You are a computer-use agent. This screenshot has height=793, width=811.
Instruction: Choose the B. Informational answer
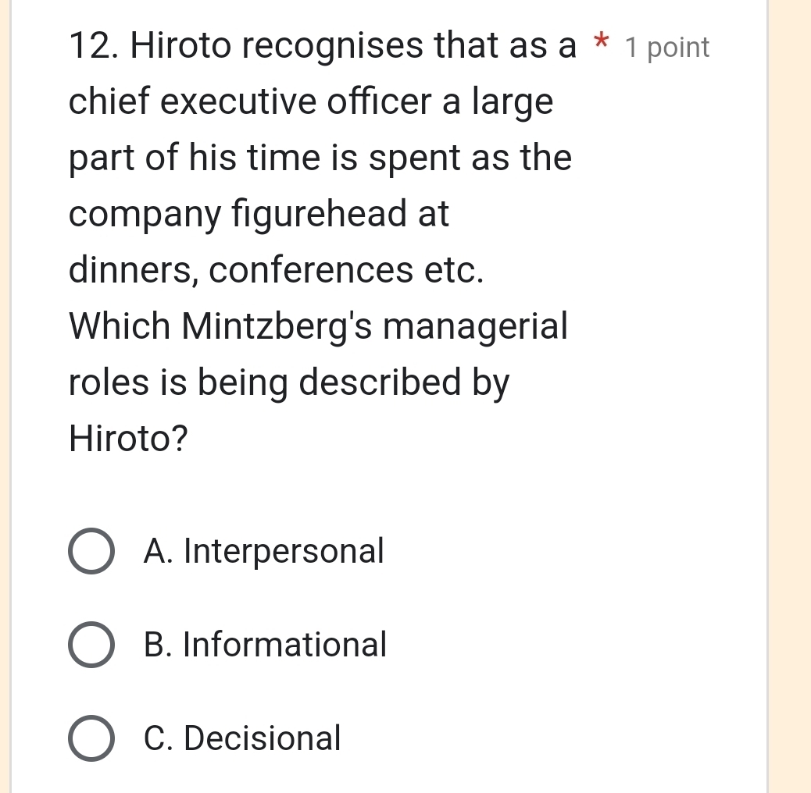[x=266, y=645]
